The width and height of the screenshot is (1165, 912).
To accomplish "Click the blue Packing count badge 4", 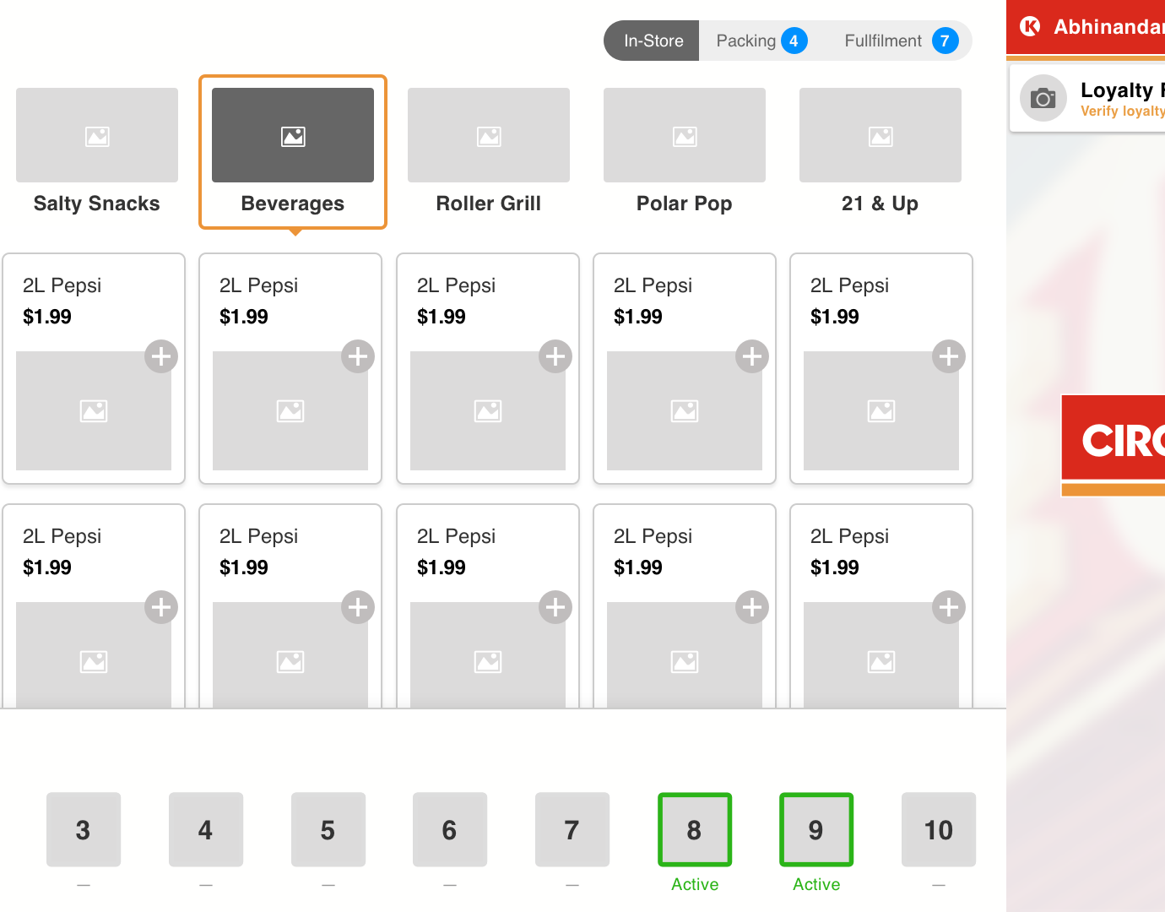I will (x=794, y=41).
